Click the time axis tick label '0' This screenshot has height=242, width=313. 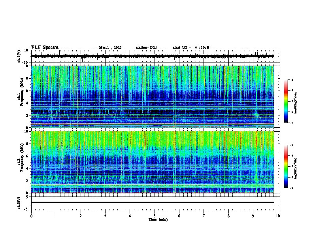click(x=31, y=216)
